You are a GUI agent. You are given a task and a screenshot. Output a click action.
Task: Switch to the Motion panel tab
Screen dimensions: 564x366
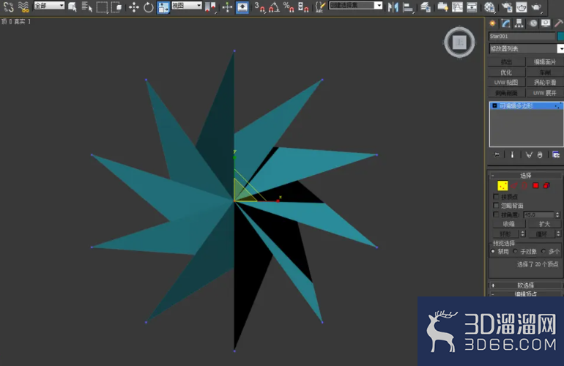tap(533, 23)
